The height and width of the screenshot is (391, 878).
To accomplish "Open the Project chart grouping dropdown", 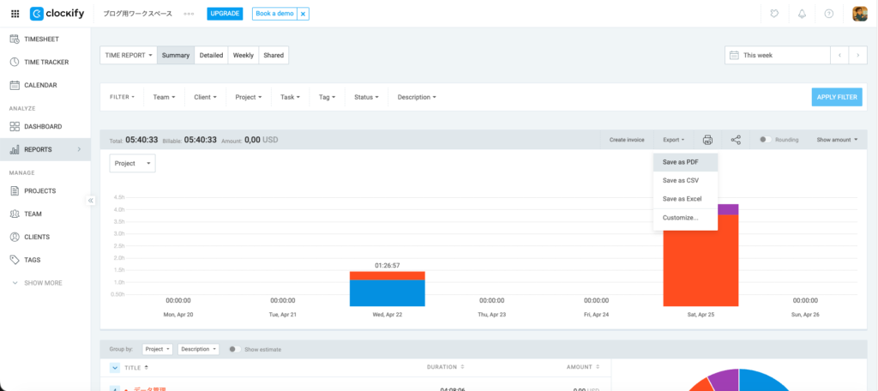I will click(x=133, y=163).
